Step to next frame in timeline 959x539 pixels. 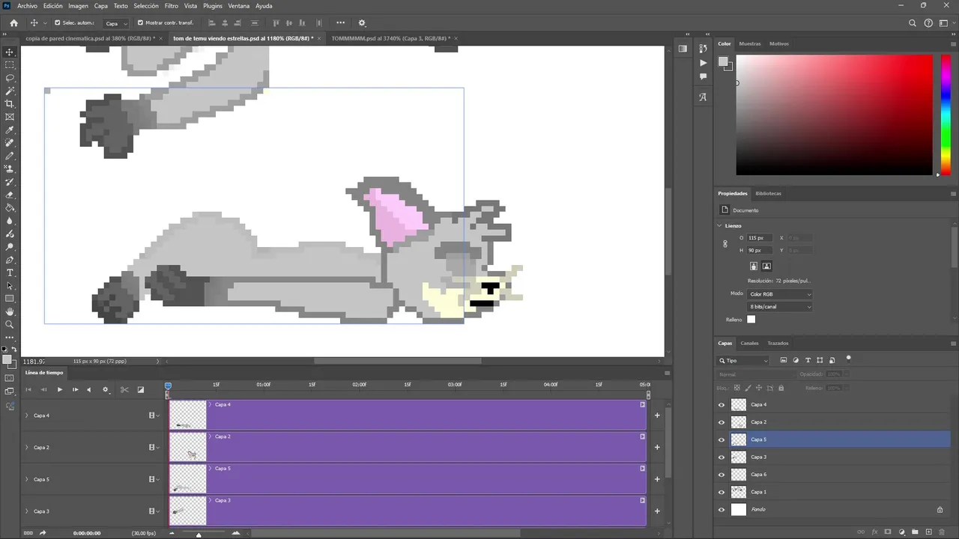75,389
